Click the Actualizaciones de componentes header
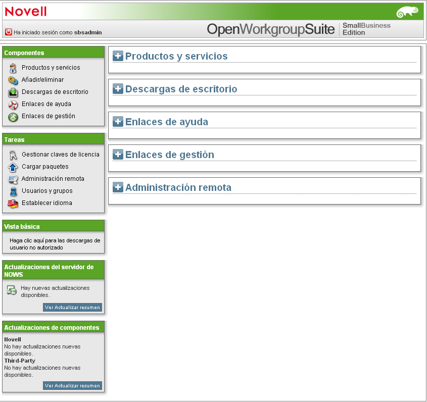 (54, 327)
